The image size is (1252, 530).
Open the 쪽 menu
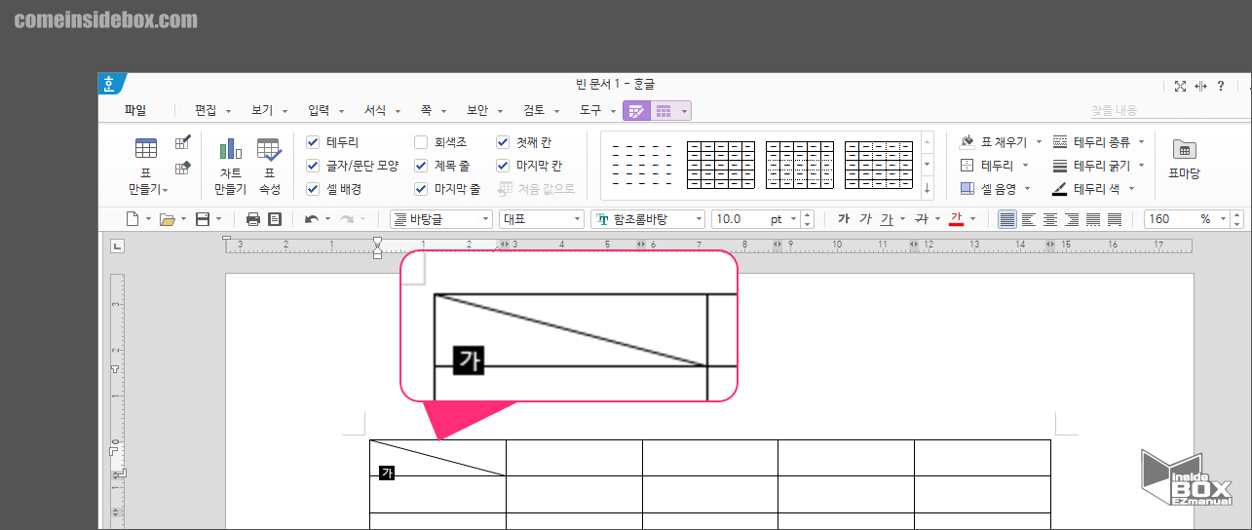[426, 111]
